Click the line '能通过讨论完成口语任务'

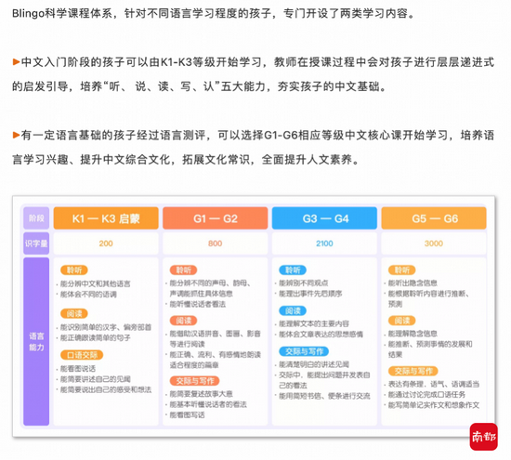[x=426, y=394]
